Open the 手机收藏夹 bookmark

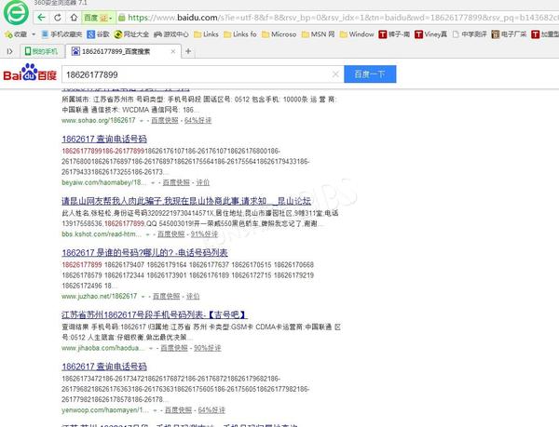[x=61, y=34]
